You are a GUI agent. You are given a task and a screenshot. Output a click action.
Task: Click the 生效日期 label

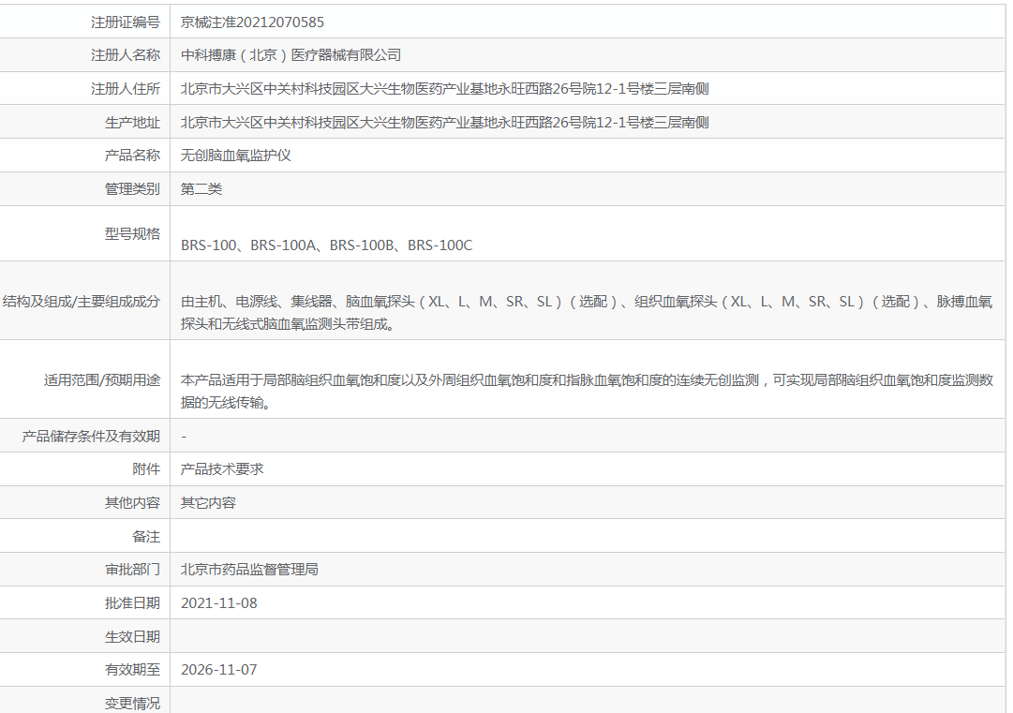point(132,637)
